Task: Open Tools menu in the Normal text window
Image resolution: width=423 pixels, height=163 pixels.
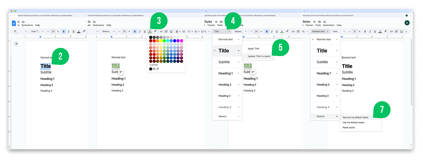Action: (318, 25)
